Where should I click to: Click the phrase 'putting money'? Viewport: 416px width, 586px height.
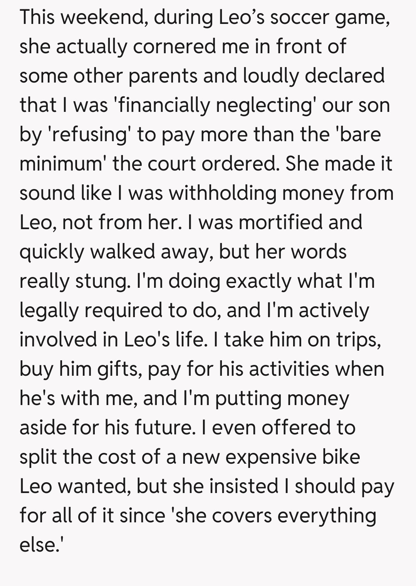(282, 398)
